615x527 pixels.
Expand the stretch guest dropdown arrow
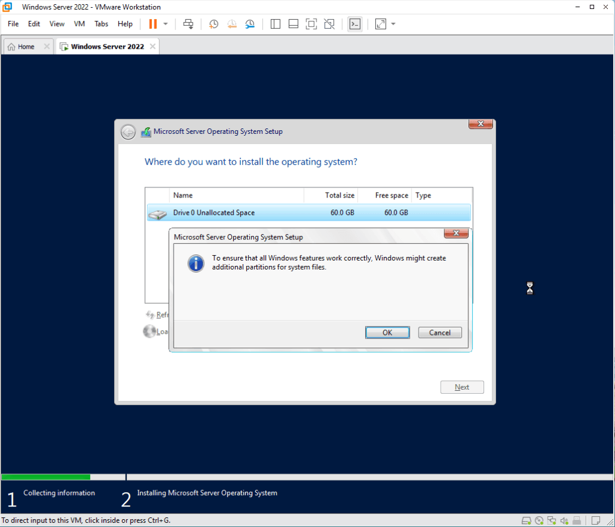(x=393, y=24)
